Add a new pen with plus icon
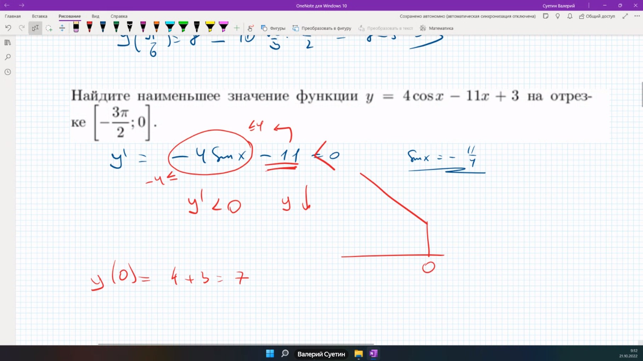The image size is (643, 361). 237,28
